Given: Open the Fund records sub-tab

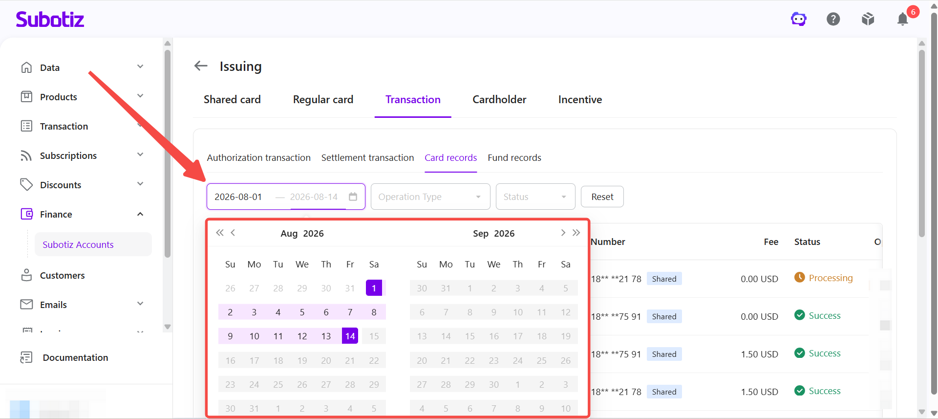Looking at the screenshot, I should pyautogui.click(x=514, y=157).
